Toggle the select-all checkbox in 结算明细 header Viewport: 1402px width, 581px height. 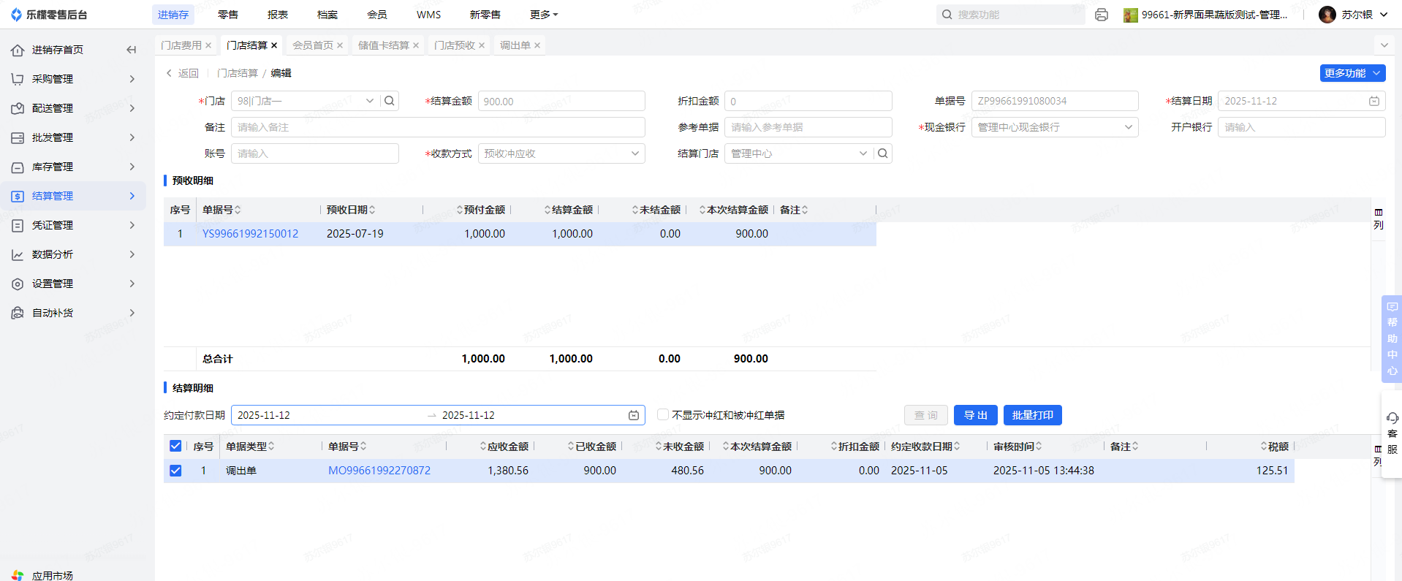[175, 446]
